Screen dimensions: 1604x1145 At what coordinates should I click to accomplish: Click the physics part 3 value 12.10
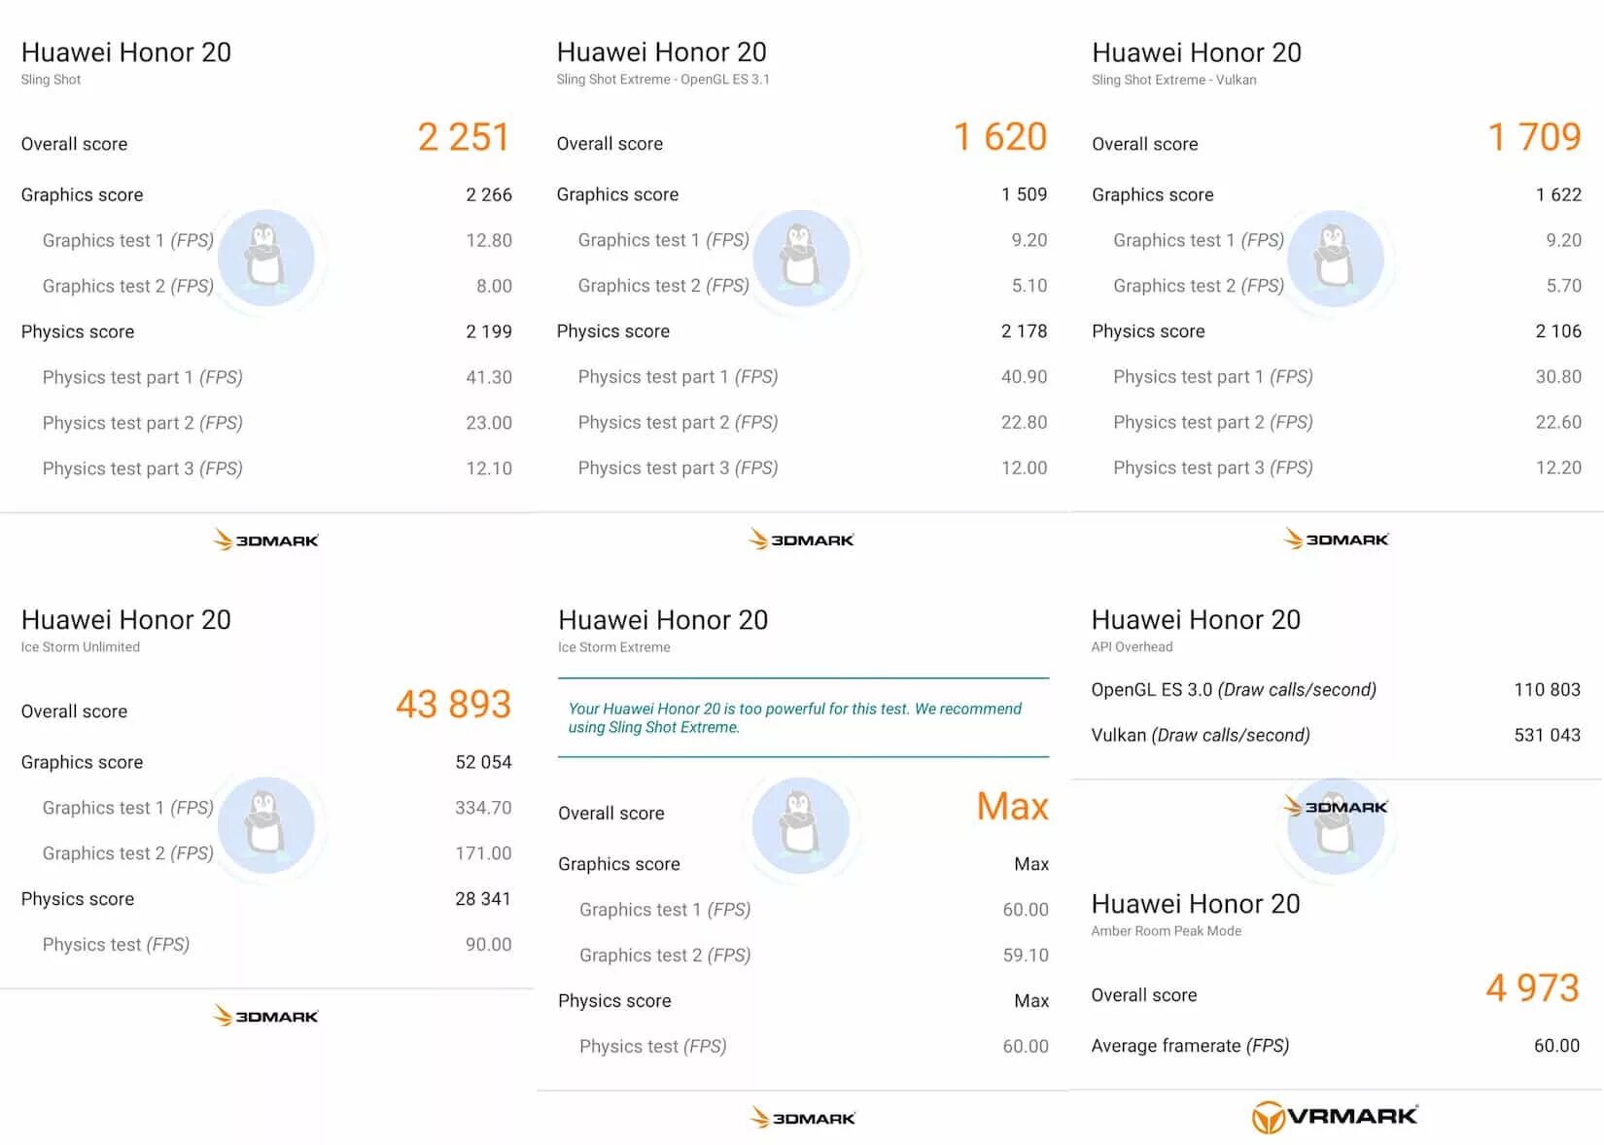[x=489, y=468]
